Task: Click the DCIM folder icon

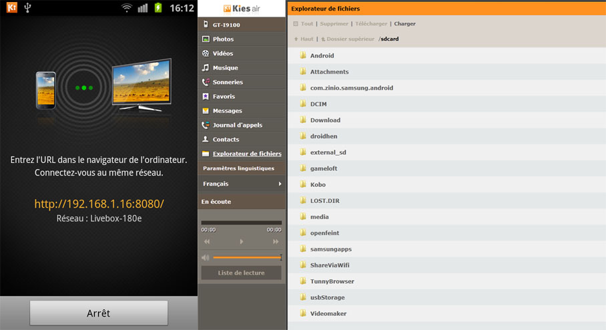Action: pos(303,104)
